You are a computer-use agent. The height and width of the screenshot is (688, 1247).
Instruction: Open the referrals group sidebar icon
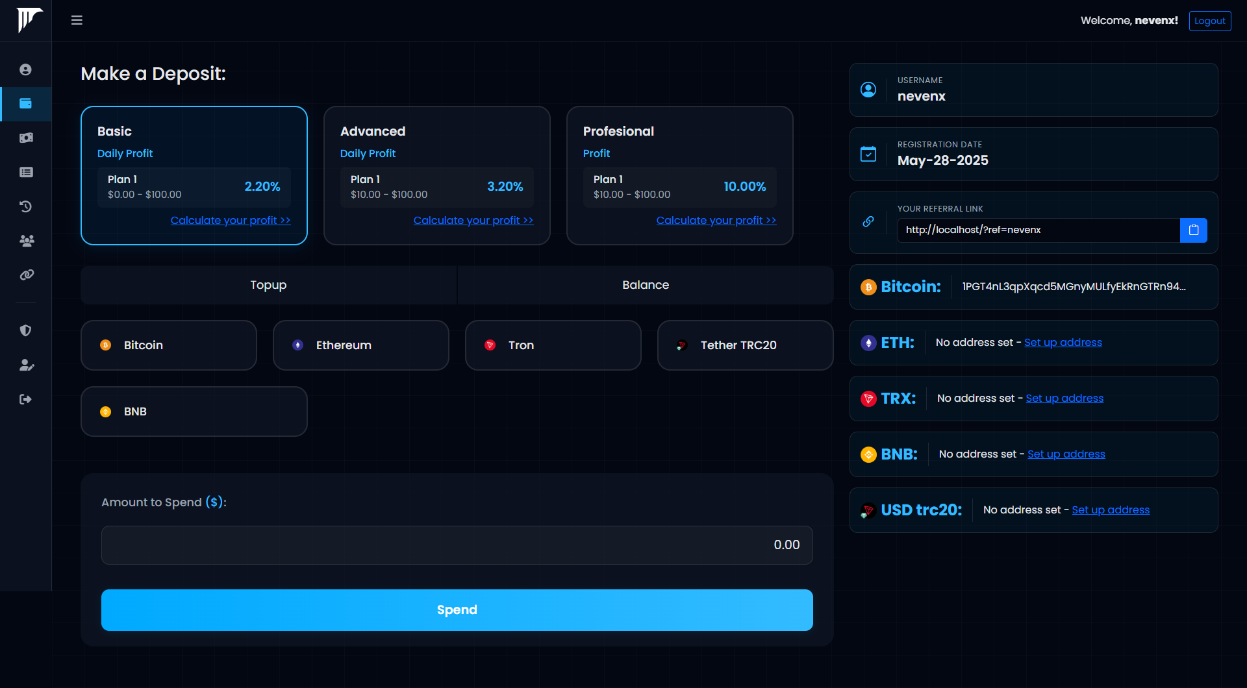(x=27, y=241)
